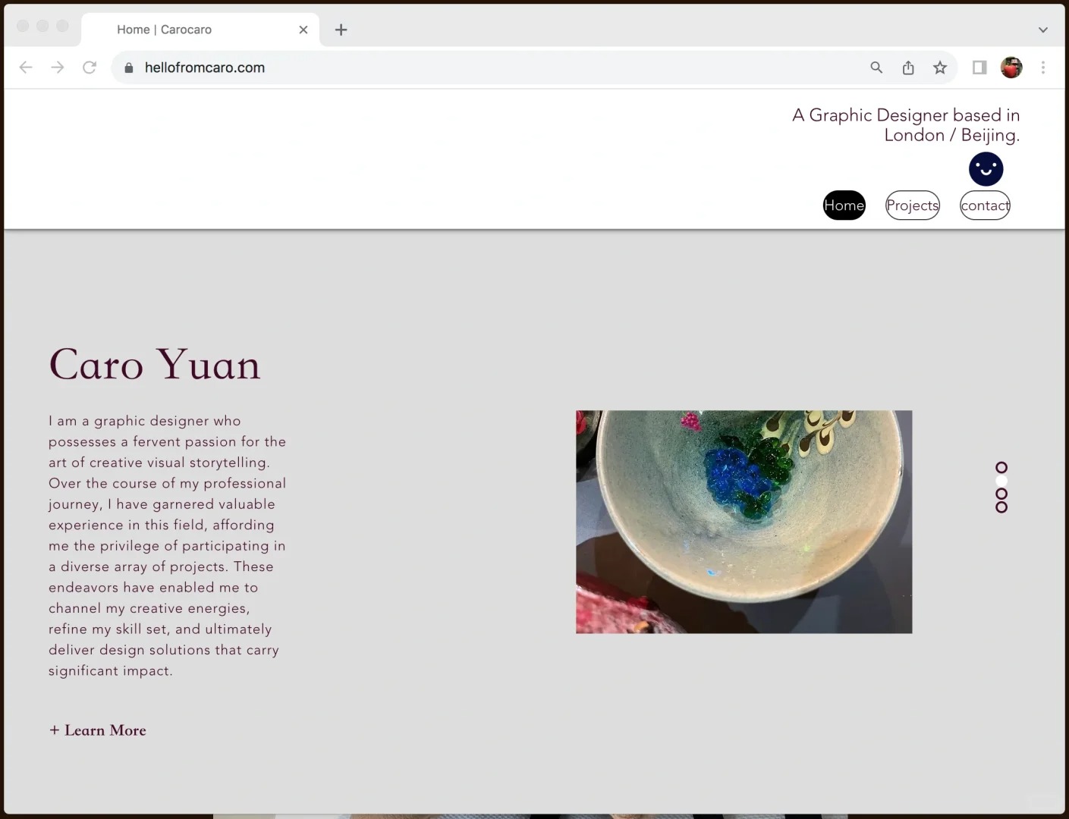Select the Home navigation pill
Screen dimensions: 1069x819
[x=844, y=206]
